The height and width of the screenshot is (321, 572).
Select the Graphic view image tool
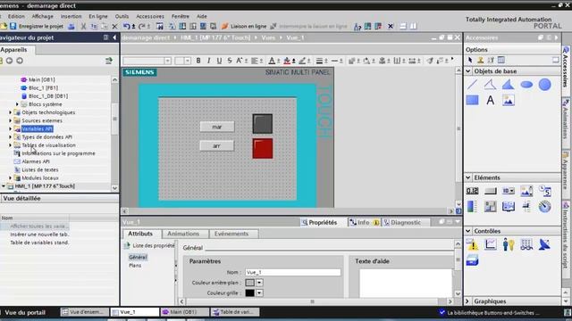509,100
